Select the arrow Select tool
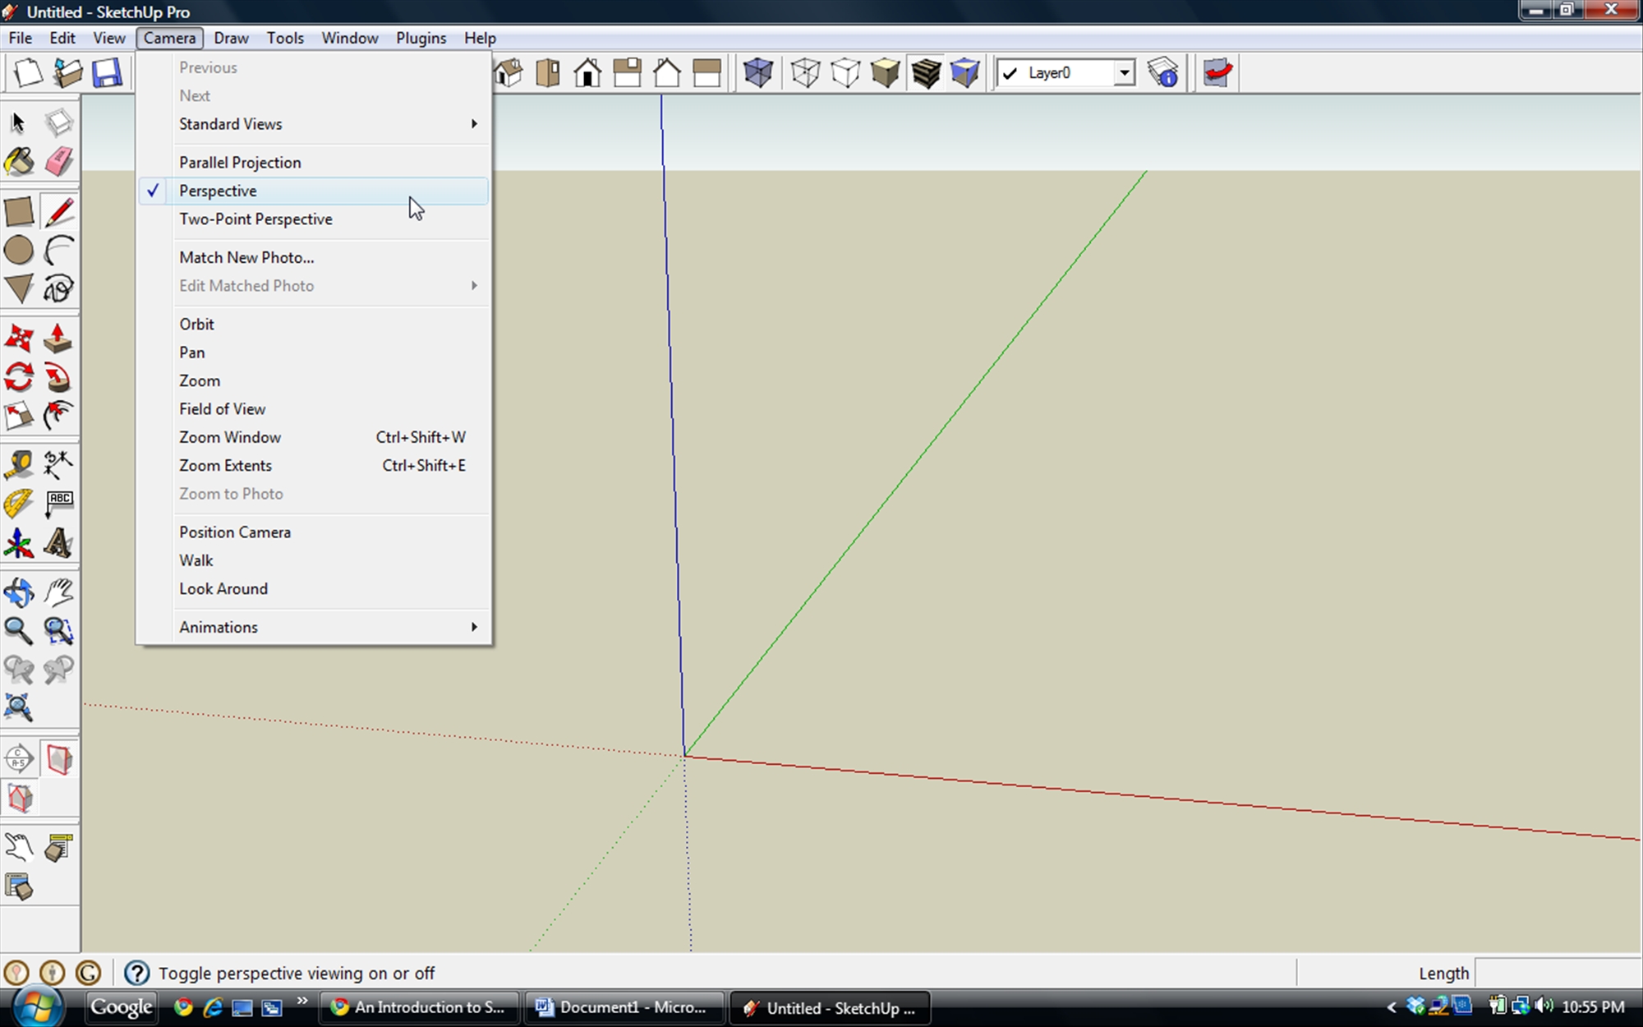1643x1027 pixels. click(x=18, y=123)
